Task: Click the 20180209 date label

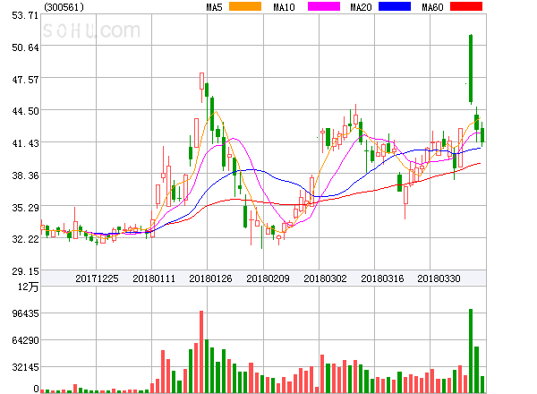Action: pyautogui.click(x=268, y=278)
